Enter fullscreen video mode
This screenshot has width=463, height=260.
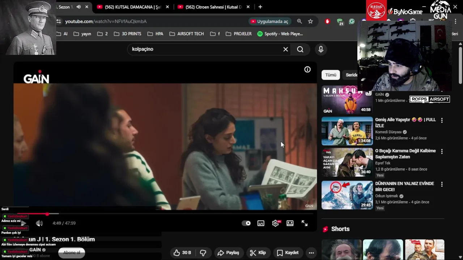coord(305,223)
